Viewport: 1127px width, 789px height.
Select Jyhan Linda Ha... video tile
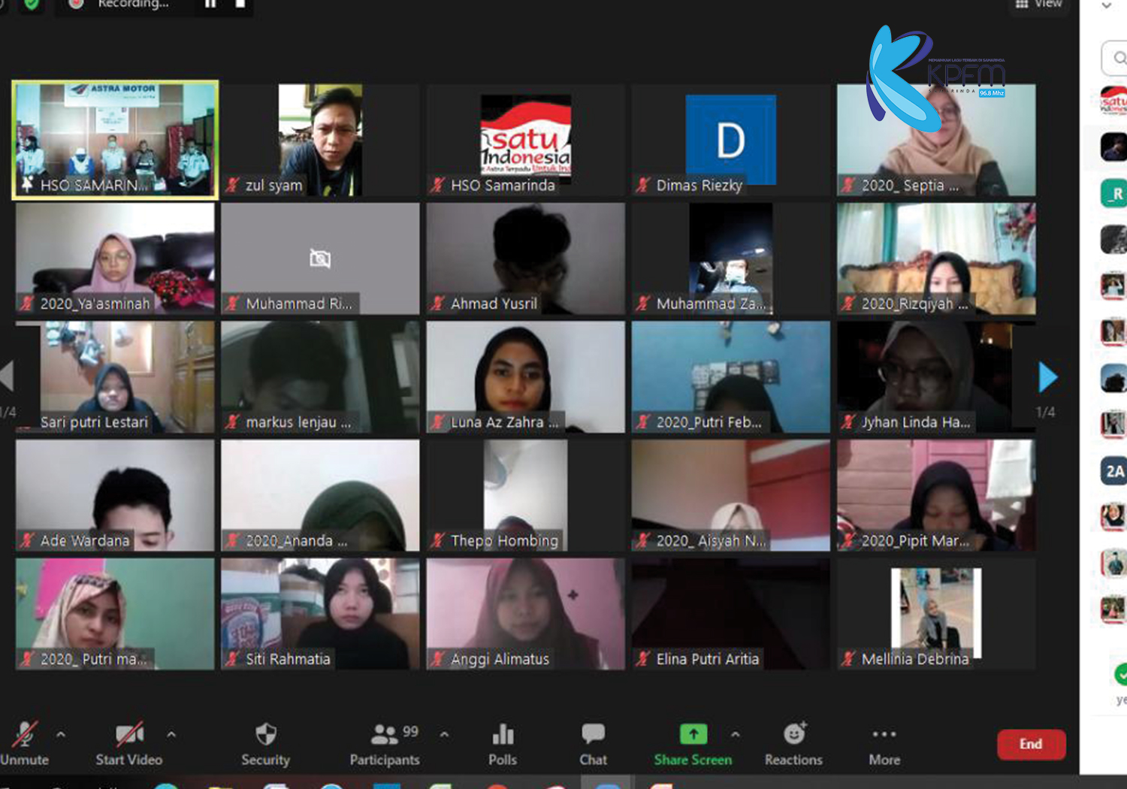click(x=936, y=377)
